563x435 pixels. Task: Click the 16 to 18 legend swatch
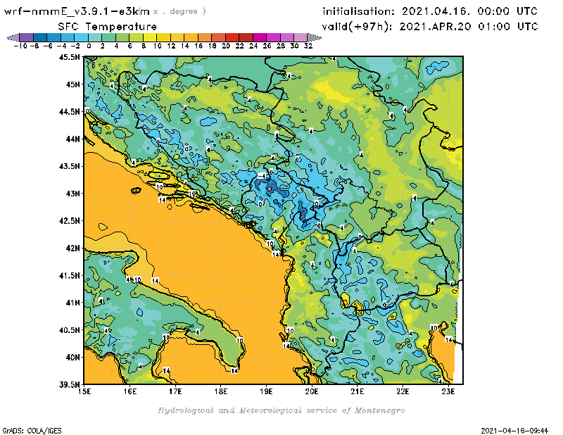[205, 37]
